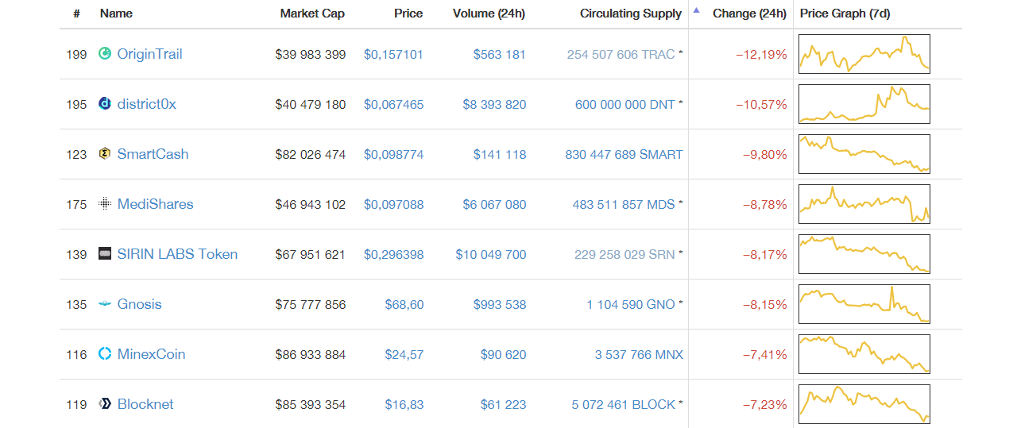Open Blocknet 7d price graph
This screenshot has height=428, width=1017.
[x=864, y=404]
